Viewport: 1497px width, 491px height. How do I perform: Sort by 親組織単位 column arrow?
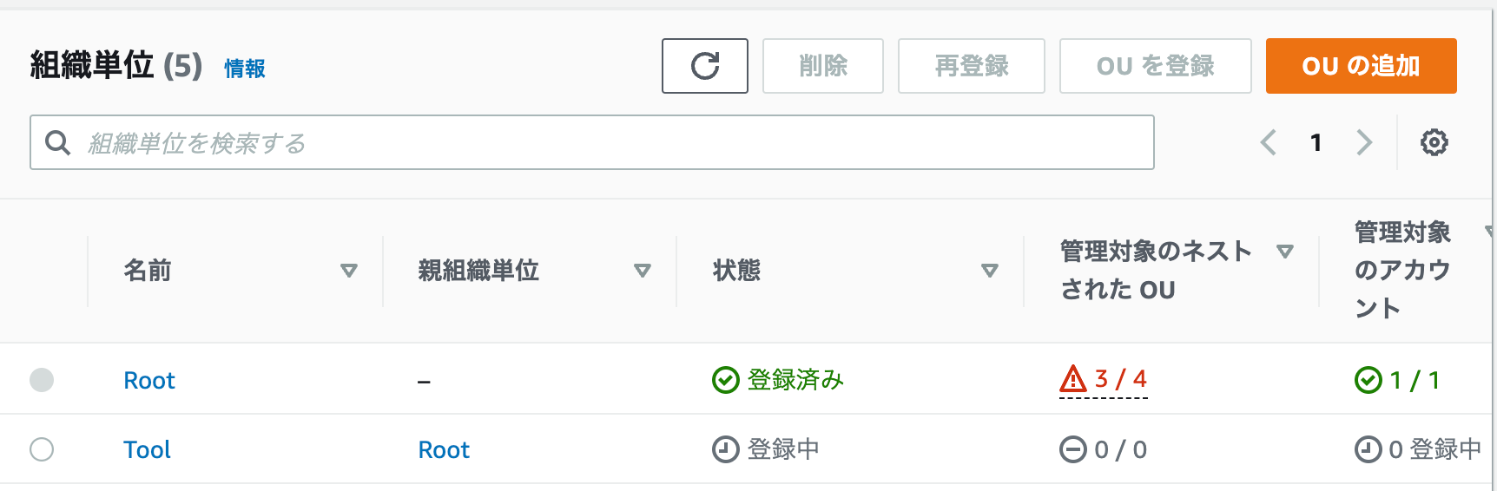[x=643, y=271]
